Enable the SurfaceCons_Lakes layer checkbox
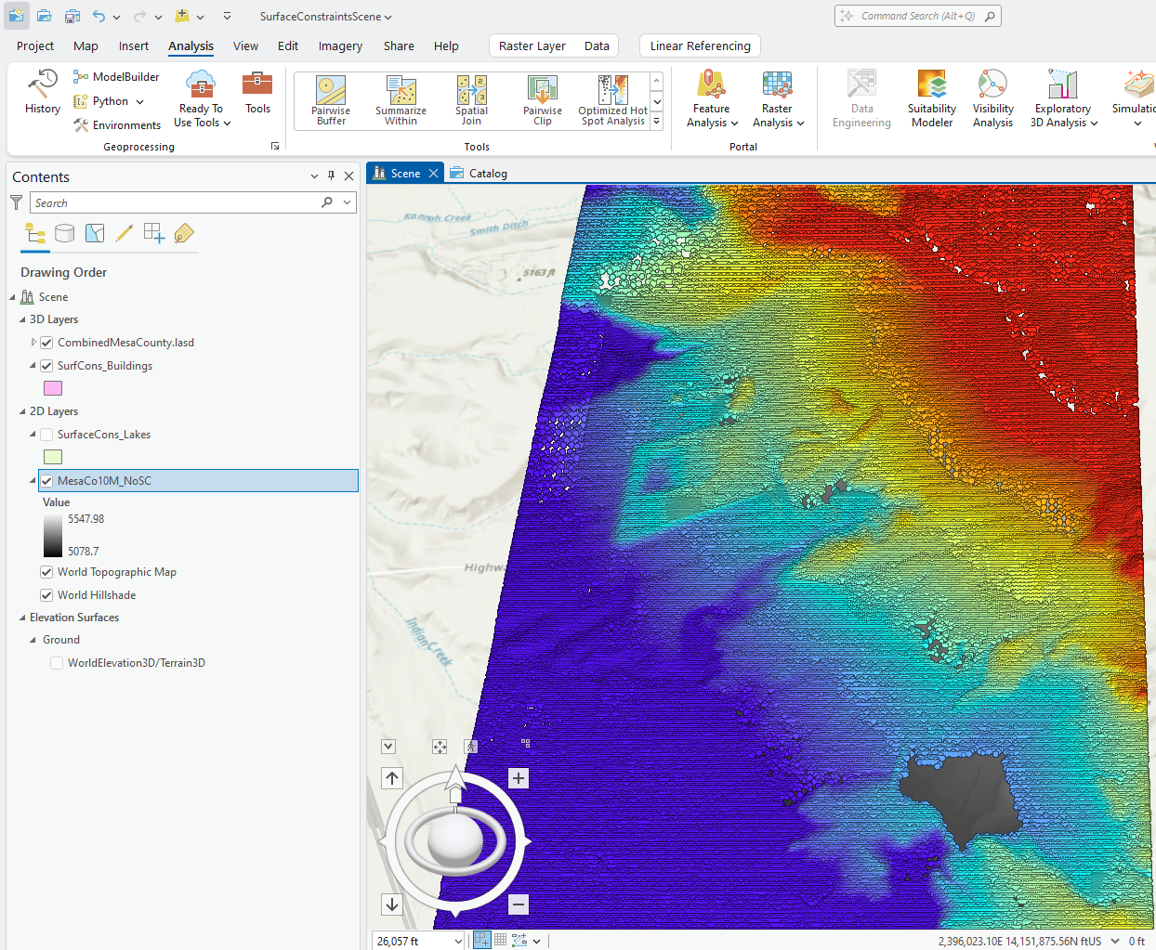This screenshot has height=950, width=1156. pyautogui.click(x=46, y=435)
